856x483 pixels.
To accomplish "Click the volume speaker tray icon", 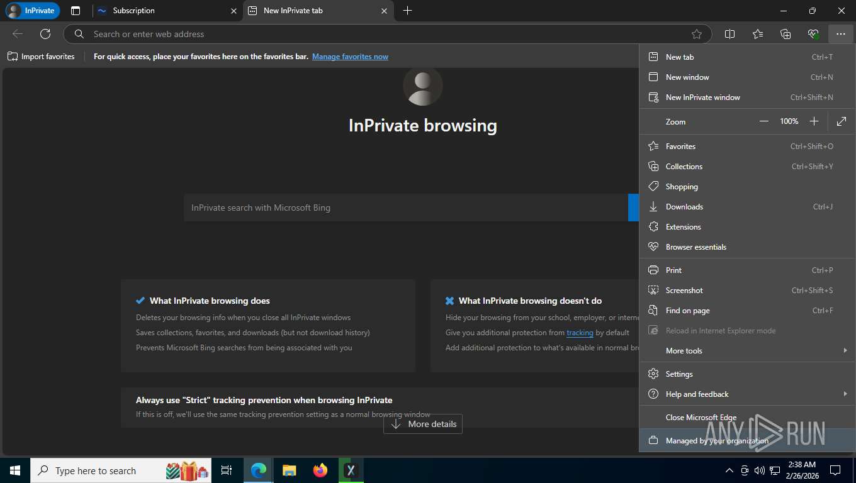I will tap(759, 470).
